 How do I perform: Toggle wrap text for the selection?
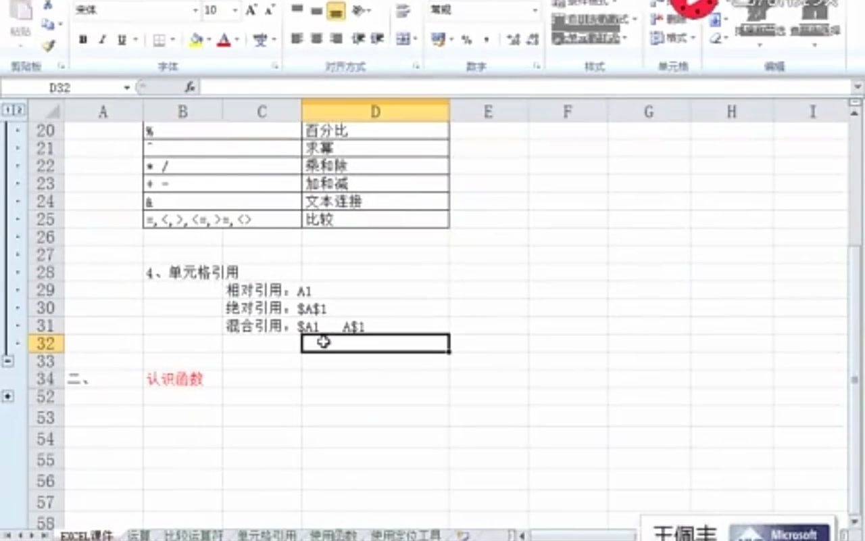403,11
